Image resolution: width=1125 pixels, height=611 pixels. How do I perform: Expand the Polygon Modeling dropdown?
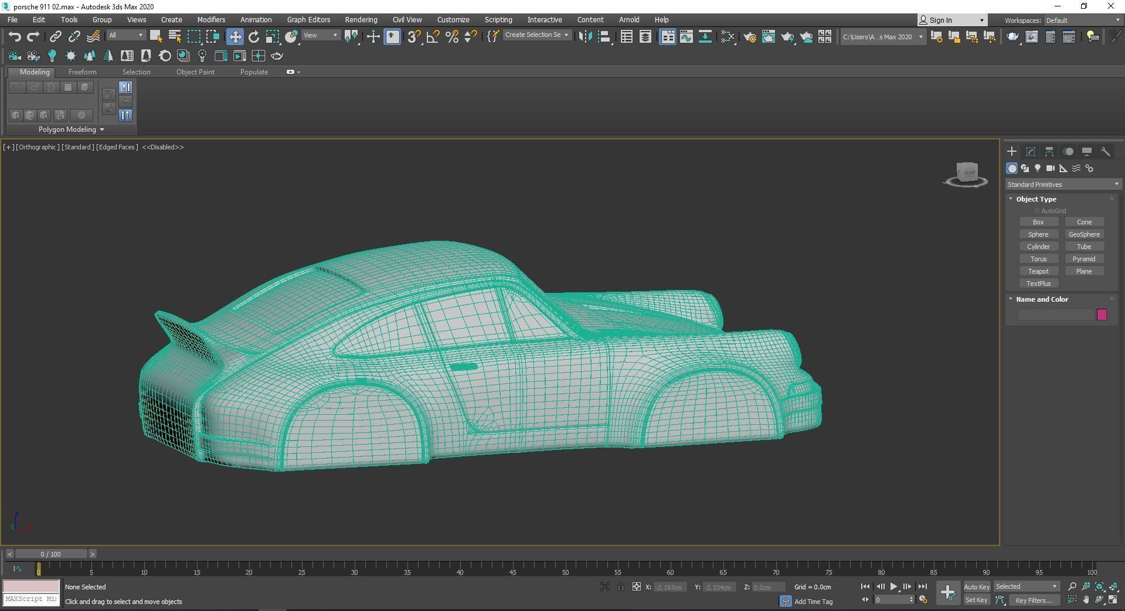(x=71, y=129)
